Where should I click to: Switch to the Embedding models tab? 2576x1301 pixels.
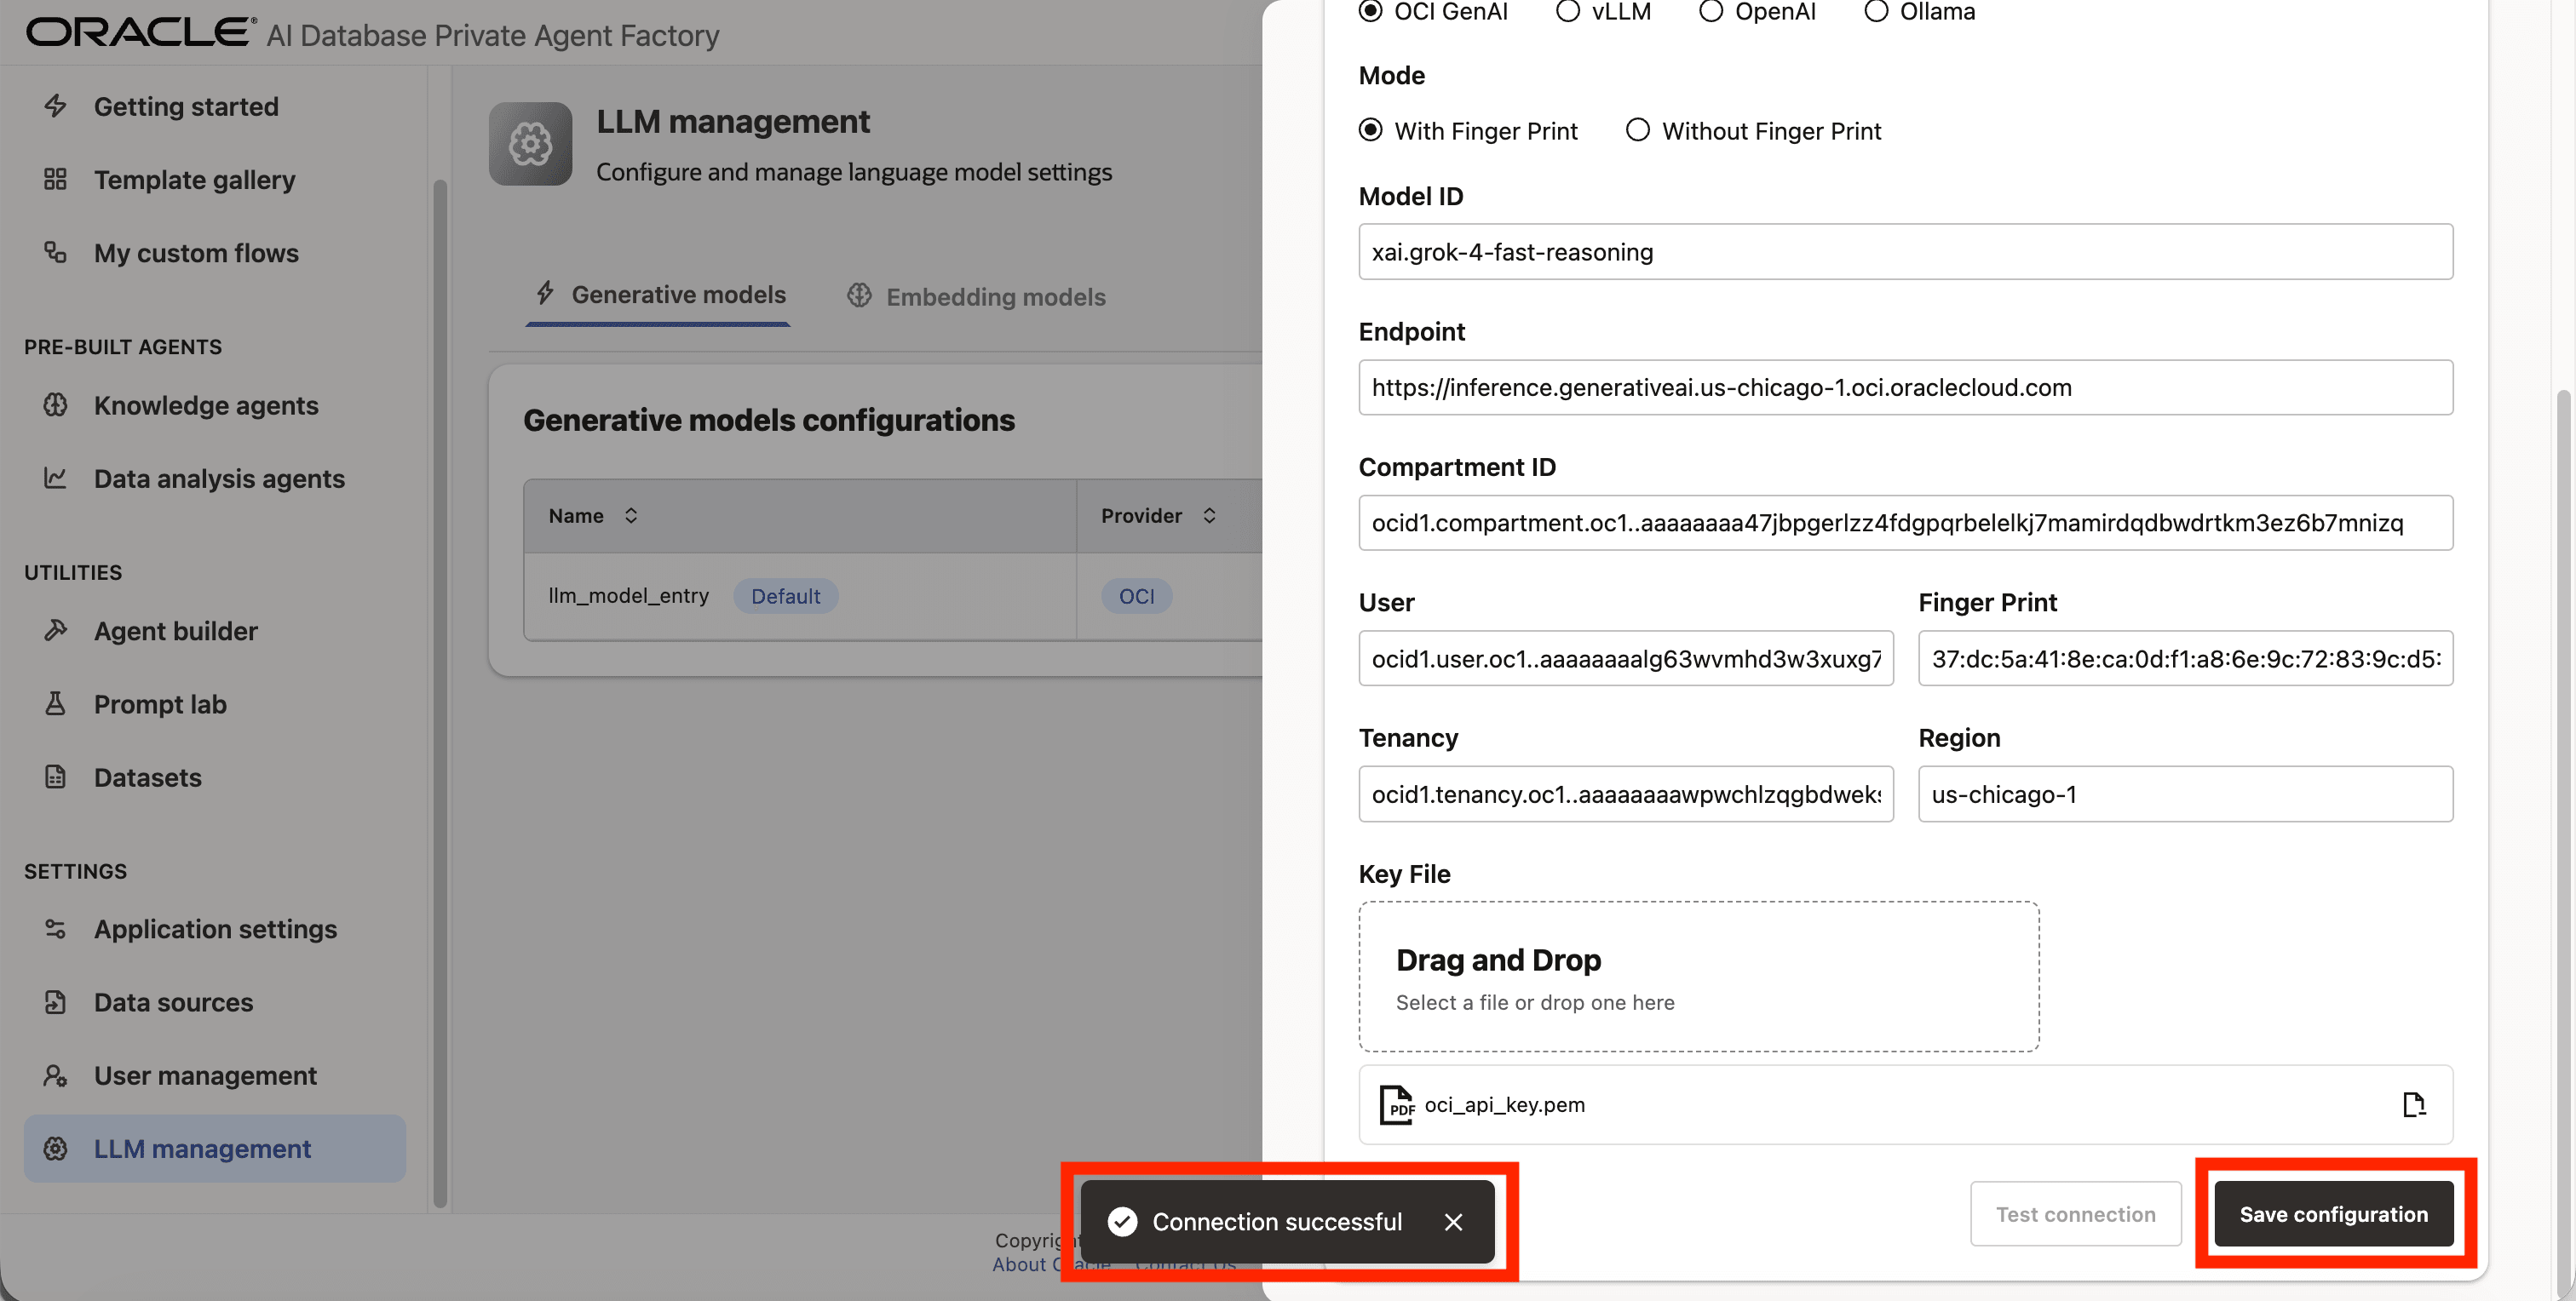975,295
